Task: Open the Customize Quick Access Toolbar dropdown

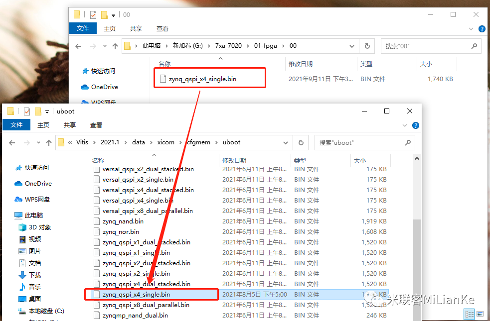Action: [47, 111]
